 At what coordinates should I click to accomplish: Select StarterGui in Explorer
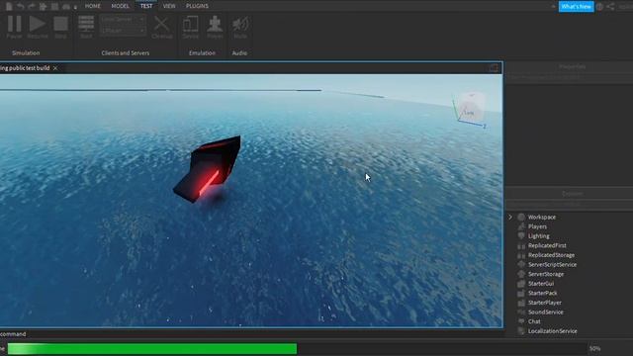tap(541, 284)
